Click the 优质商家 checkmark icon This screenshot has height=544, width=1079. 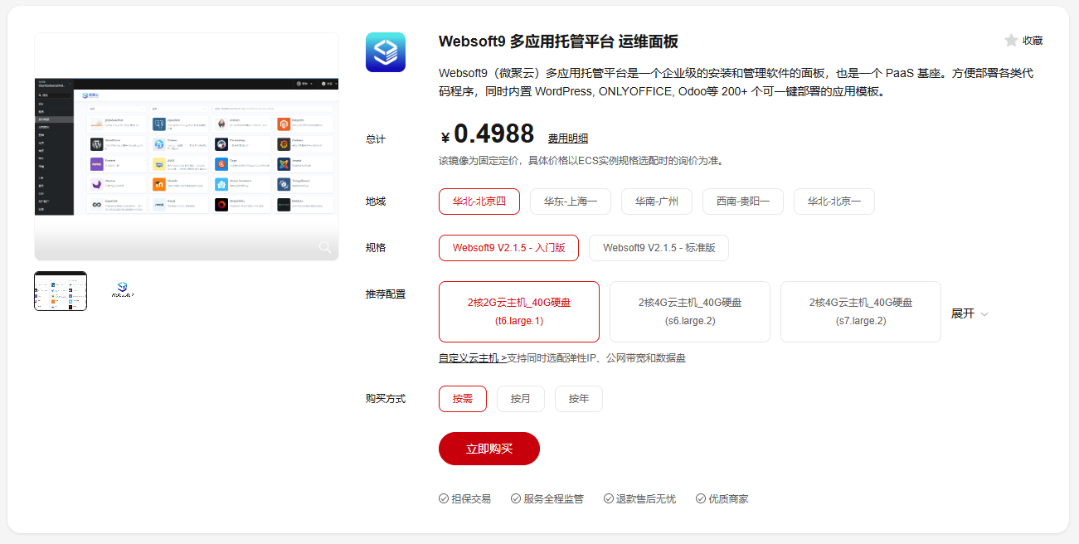coord(699,498)
